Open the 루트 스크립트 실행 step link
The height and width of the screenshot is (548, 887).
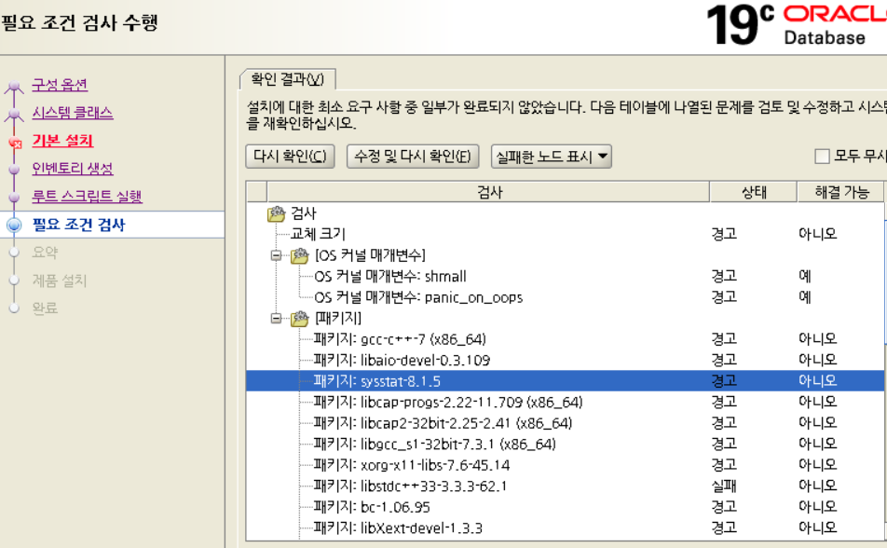88,196
